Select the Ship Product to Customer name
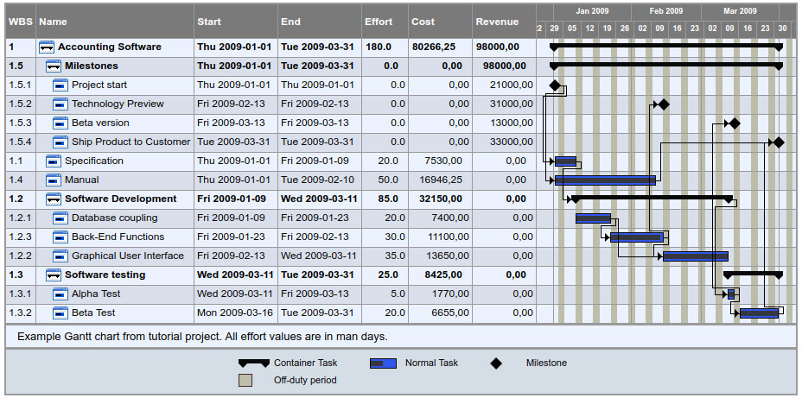 (x=131, y=142)
